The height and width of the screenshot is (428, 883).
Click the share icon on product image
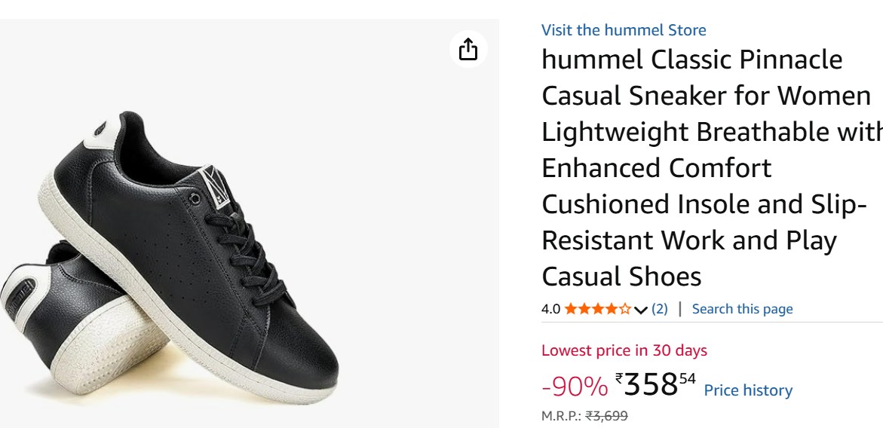click(x=468, y=49)
